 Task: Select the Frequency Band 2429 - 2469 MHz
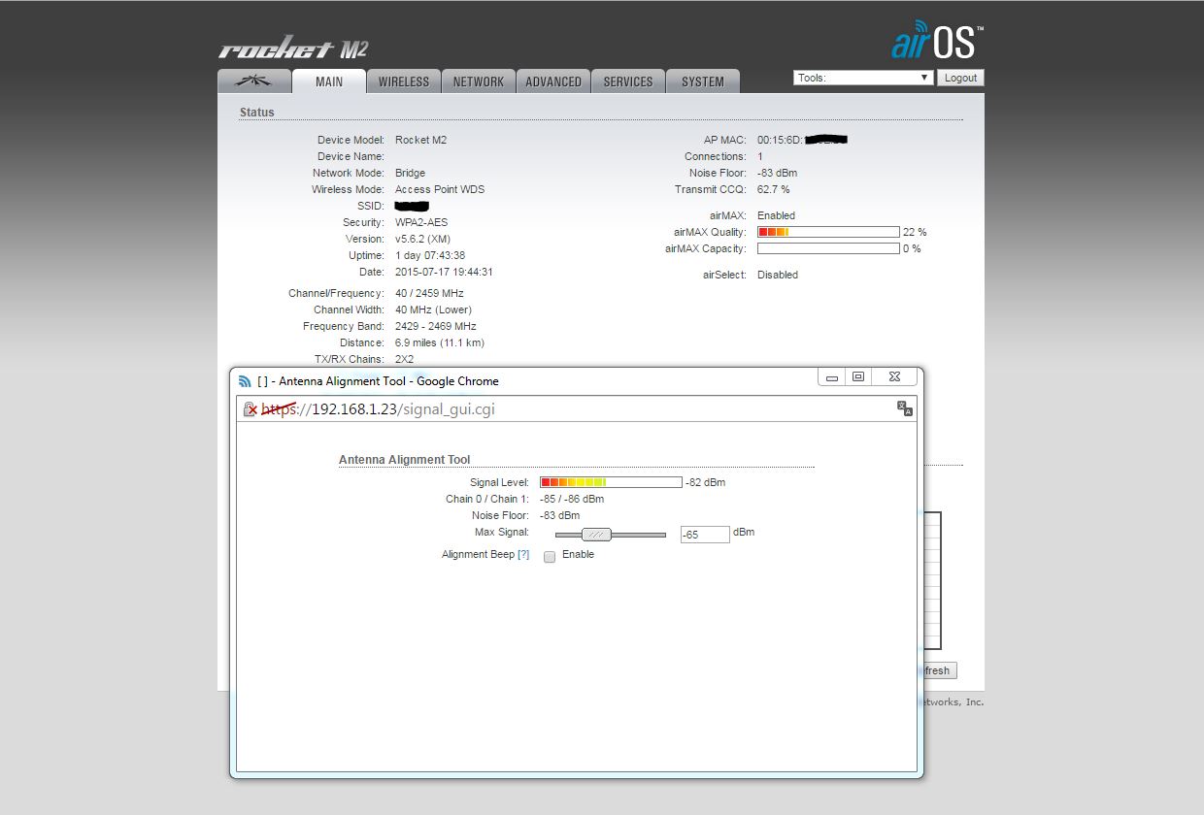(436, 326)
